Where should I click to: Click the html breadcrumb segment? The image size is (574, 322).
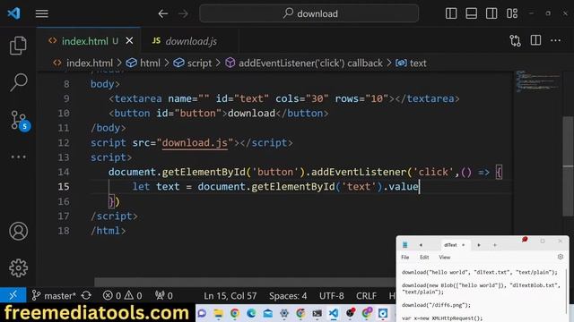point(150,64)
